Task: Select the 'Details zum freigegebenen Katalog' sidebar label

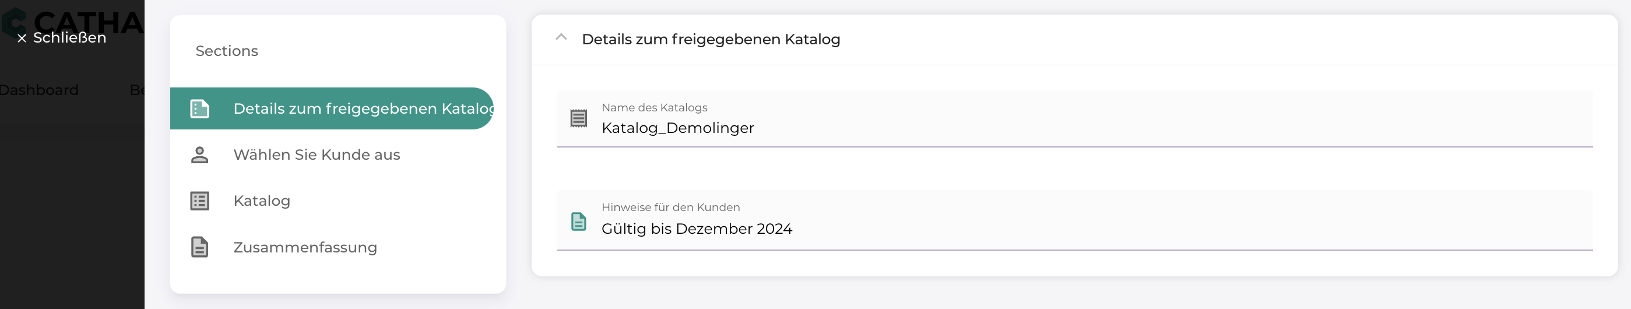Action: 362,109
